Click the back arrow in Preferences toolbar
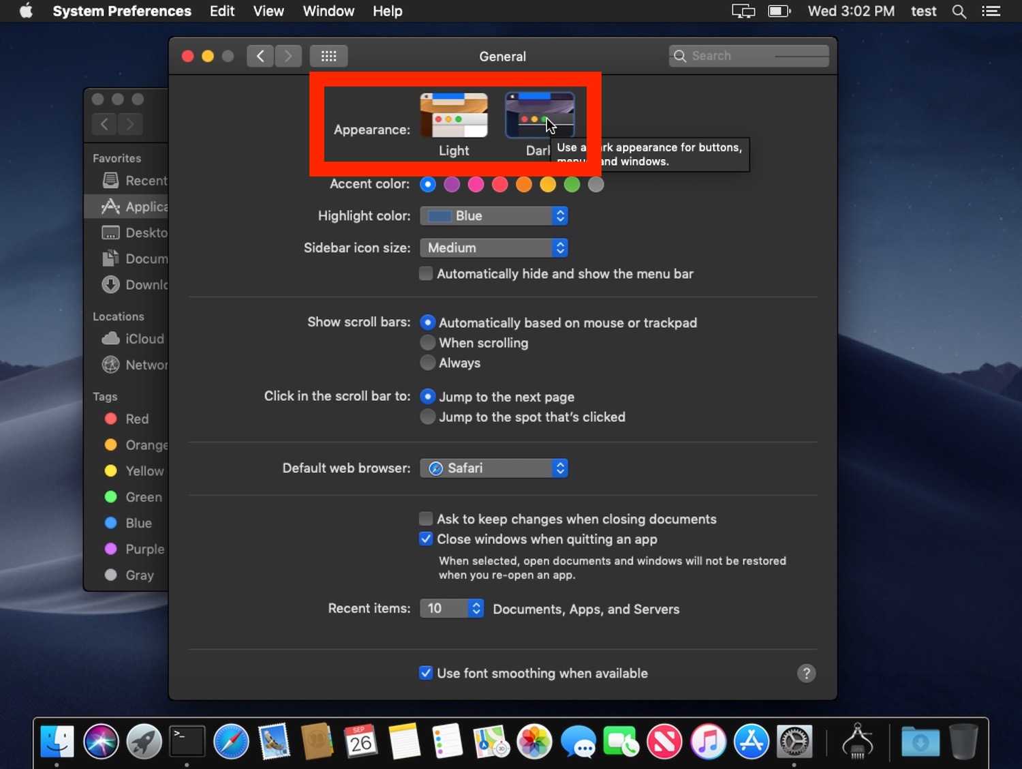1022x769 pixels. point(260,56)
